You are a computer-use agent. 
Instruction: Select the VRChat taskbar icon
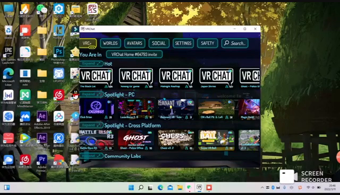[199, 187]
